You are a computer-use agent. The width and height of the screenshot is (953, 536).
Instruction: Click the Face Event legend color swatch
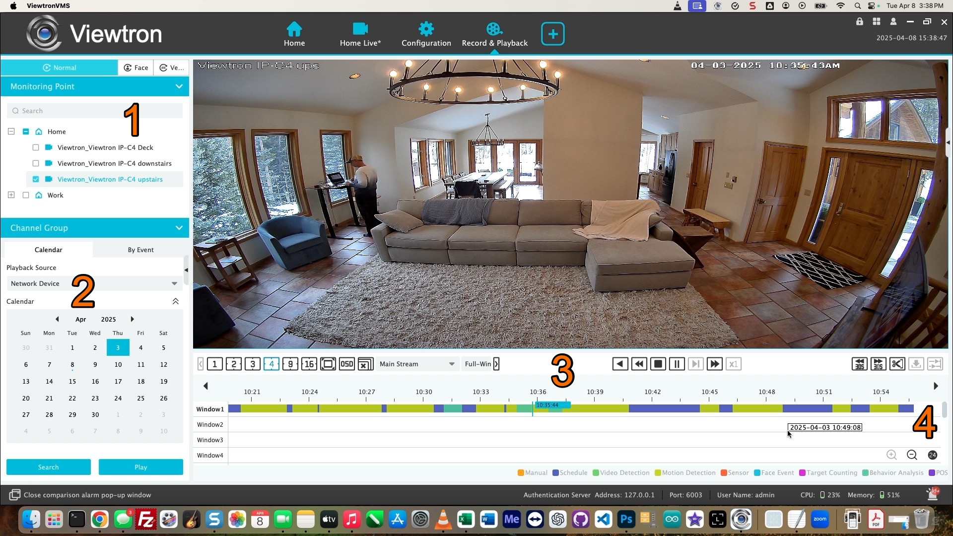tap(757, 473)
